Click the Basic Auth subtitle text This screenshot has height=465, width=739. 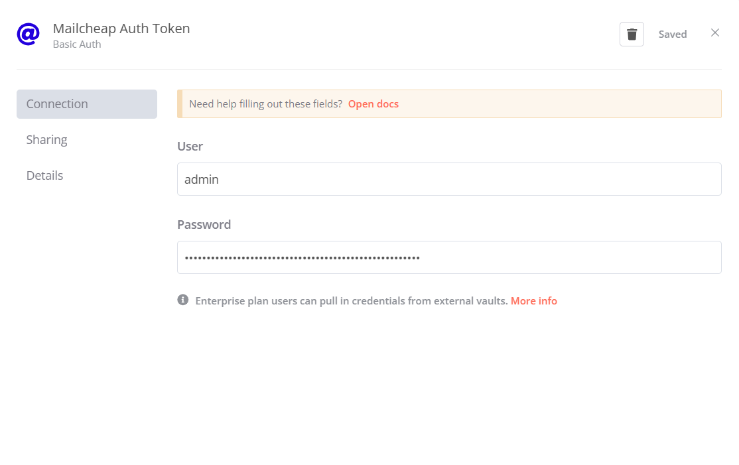(77, 44)
